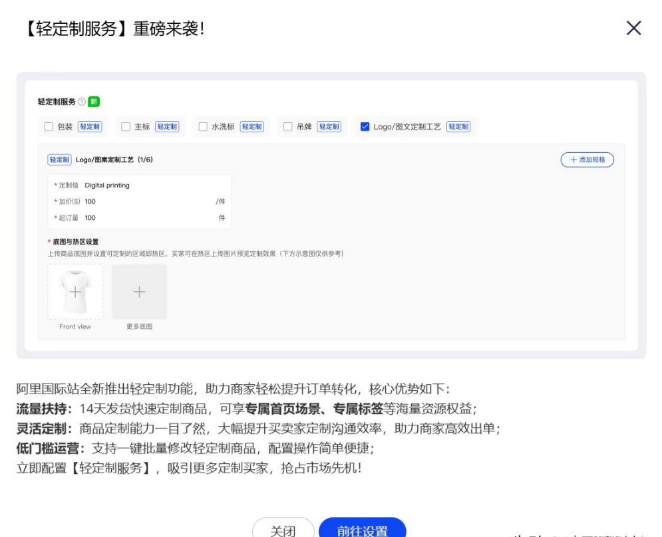
Task: Click the bold 低门槛运营 text
Action: 48,448
